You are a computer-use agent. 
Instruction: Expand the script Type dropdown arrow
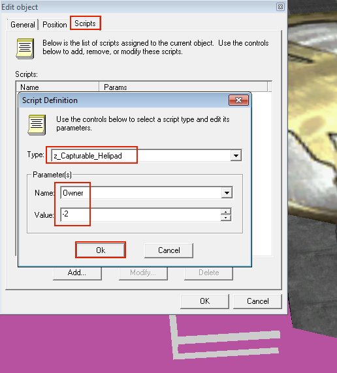236,156
